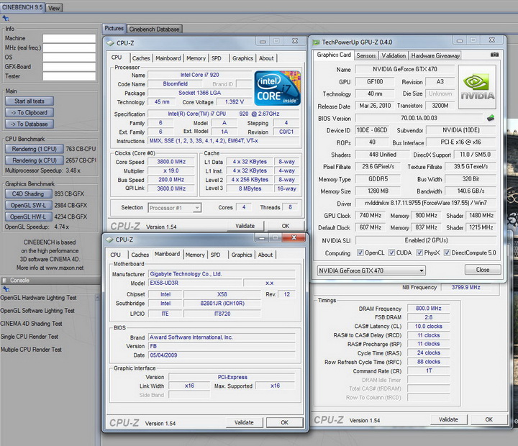Image resolution: width=518 pixels, height=446 pixels.
Task: Click the NVIDIA logo in GPU-Z
Action: [x=478, y=87]
